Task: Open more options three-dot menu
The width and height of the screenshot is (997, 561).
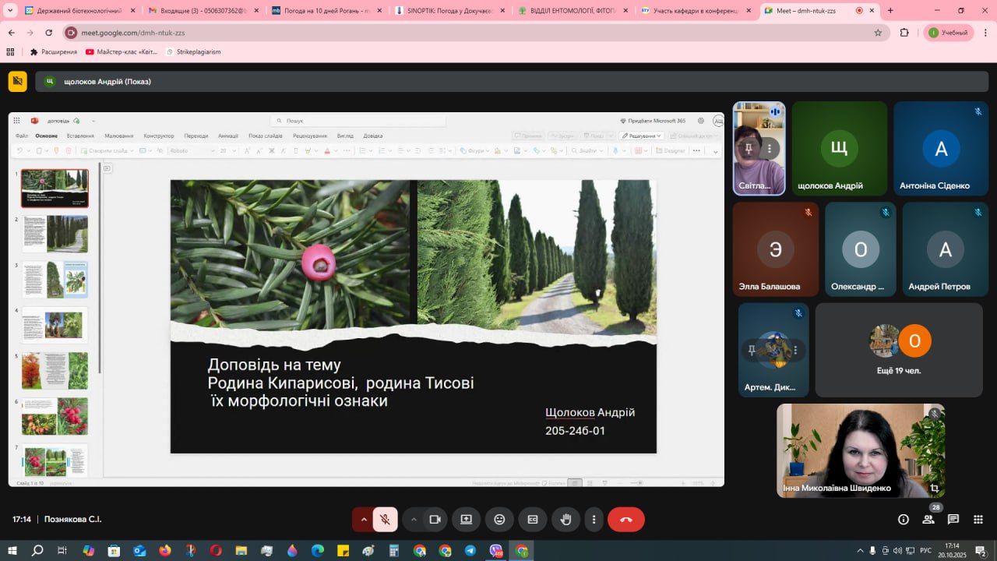Action: 594,520
